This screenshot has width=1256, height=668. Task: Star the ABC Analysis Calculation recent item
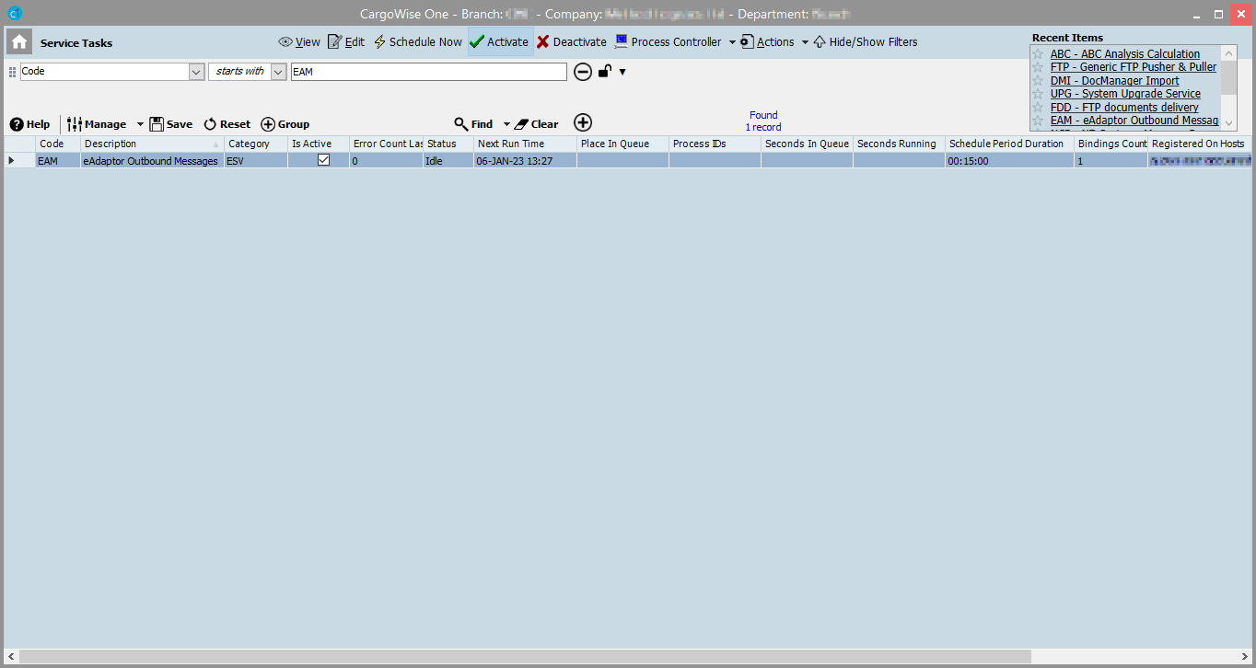coord(1038,53)
